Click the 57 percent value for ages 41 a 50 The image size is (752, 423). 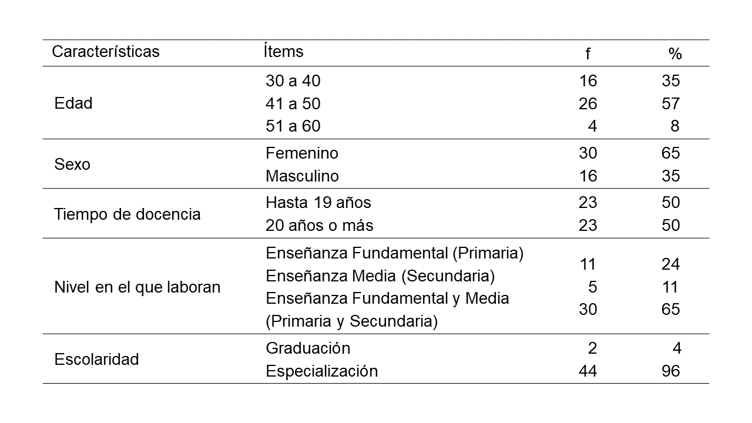pos(670,103)
